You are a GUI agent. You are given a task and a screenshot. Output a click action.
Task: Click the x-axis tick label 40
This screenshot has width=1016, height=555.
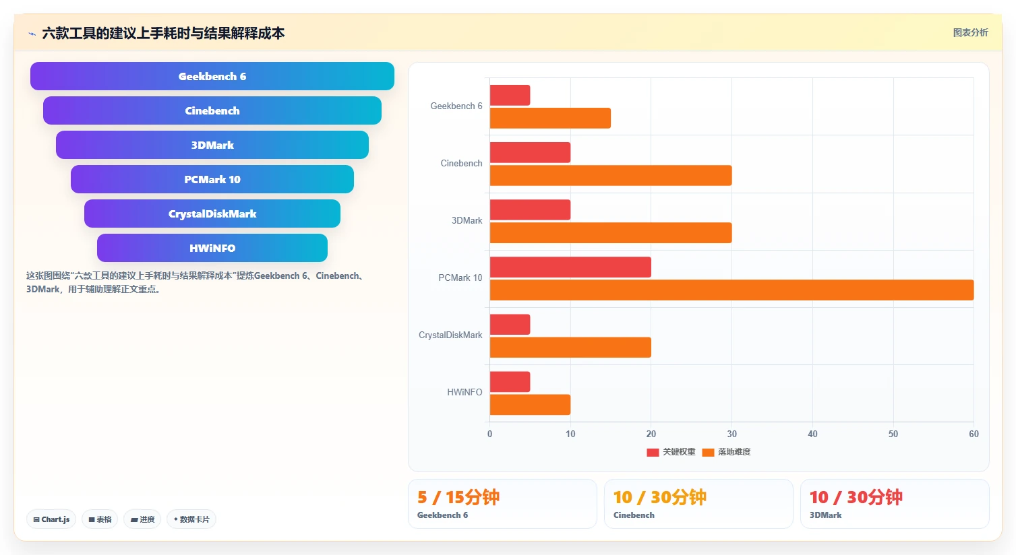812,434
